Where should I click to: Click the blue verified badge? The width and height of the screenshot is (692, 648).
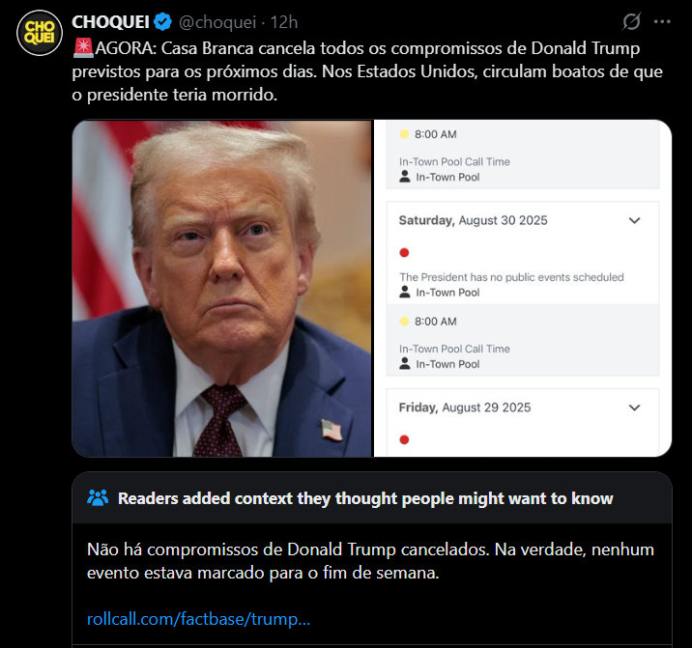(162, 22)
